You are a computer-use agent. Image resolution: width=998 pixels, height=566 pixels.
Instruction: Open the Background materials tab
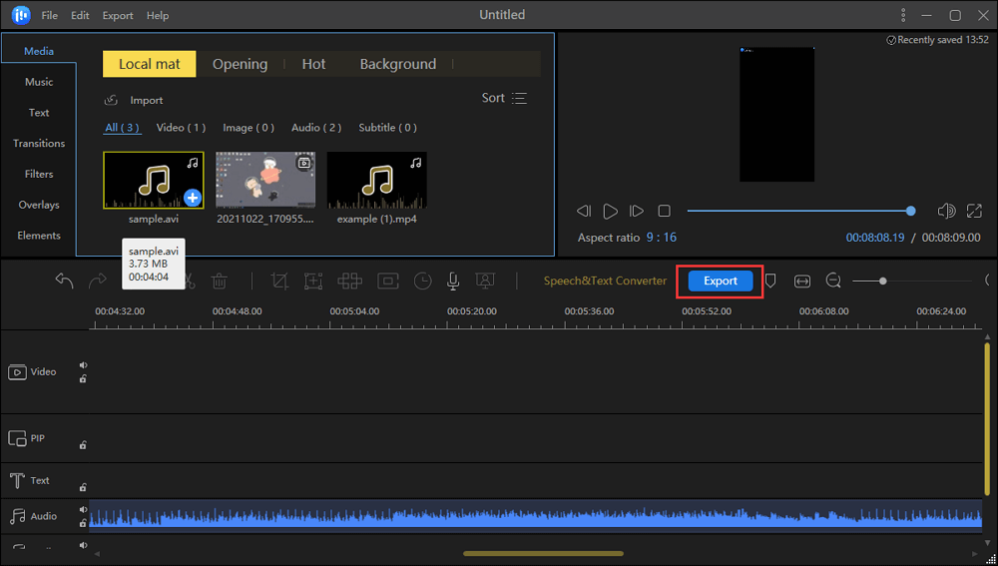(397, 64)
